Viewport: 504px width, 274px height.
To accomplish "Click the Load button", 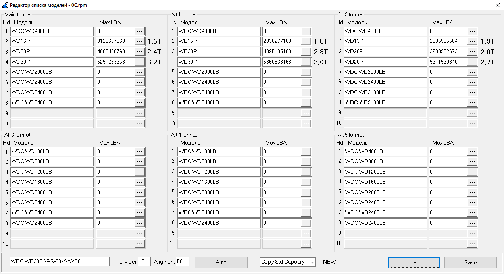I will click(414, 262).
